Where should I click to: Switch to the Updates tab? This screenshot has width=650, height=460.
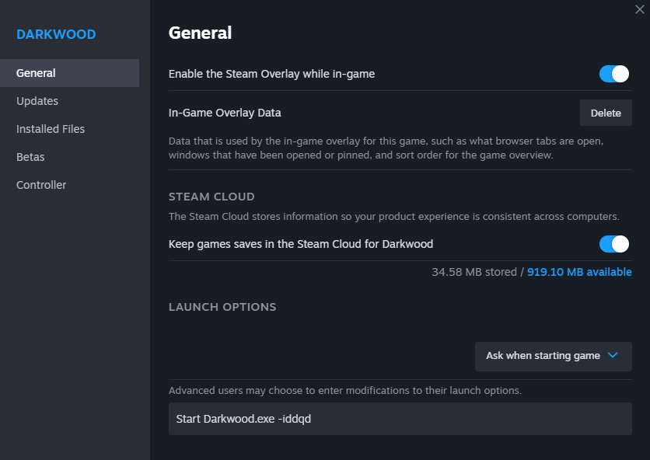(37, 101)
